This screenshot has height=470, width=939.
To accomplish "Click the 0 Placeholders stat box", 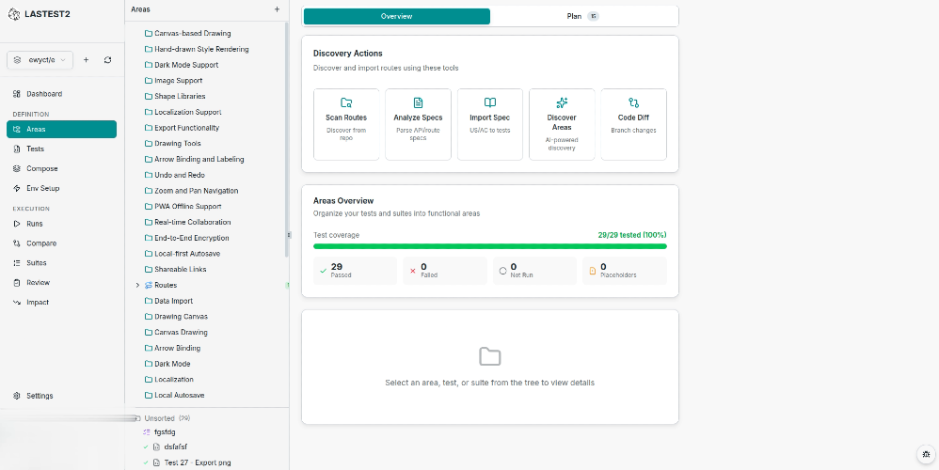I will (x=625, y=271).
